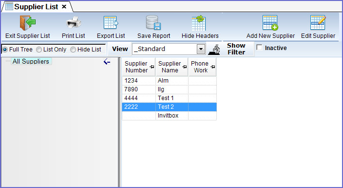This screenshot has height=188, width=343.
Task: Click the Invitbox supplier name
Action: [168, 116]
